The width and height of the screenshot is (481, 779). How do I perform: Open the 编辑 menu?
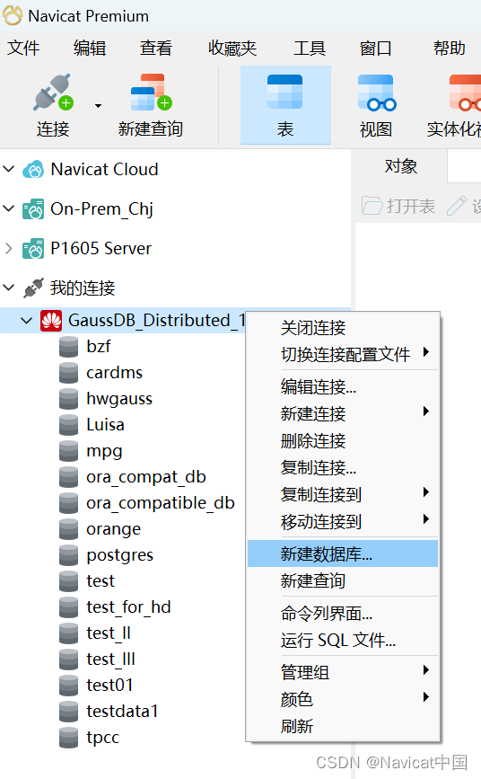pyautogui.click(x=90, y=49)
